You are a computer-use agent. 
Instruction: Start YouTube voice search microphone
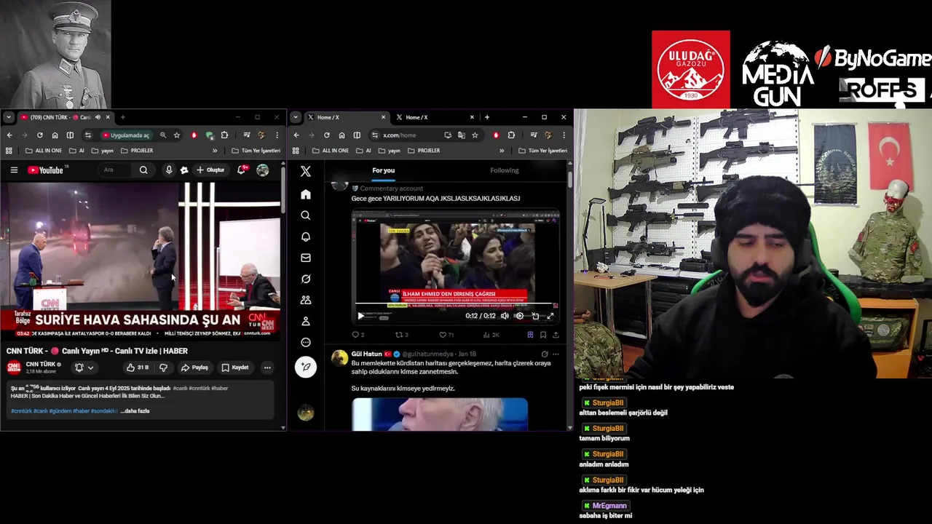(x=169, y=170)
